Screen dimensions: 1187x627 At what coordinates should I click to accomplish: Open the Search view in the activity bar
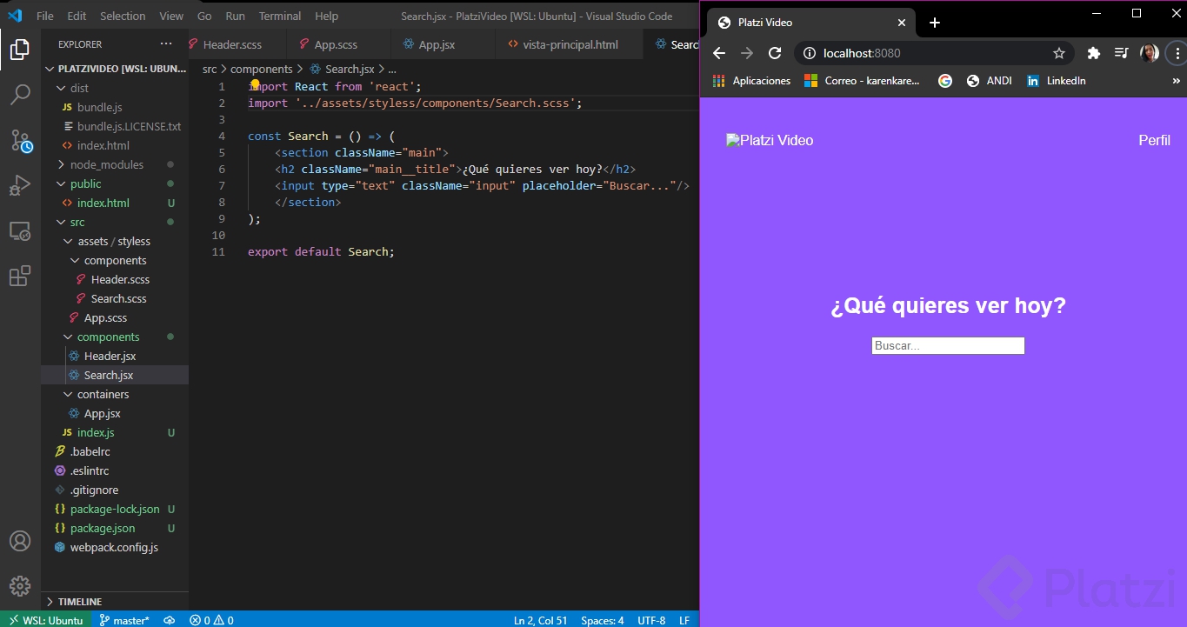click(x=20, y=95)
